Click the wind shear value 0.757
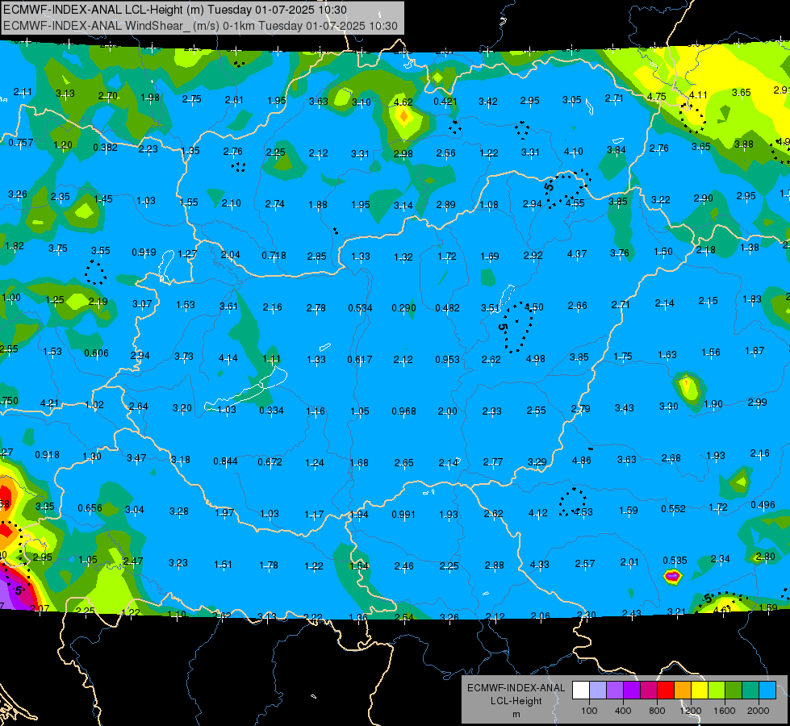Screen dimensions: 790x726 [x=21, y=143]
